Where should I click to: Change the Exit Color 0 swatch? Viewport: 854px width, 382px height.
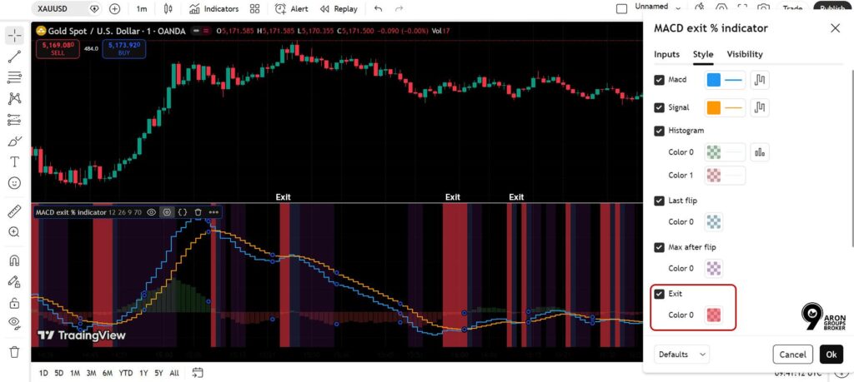click(714, 315)
